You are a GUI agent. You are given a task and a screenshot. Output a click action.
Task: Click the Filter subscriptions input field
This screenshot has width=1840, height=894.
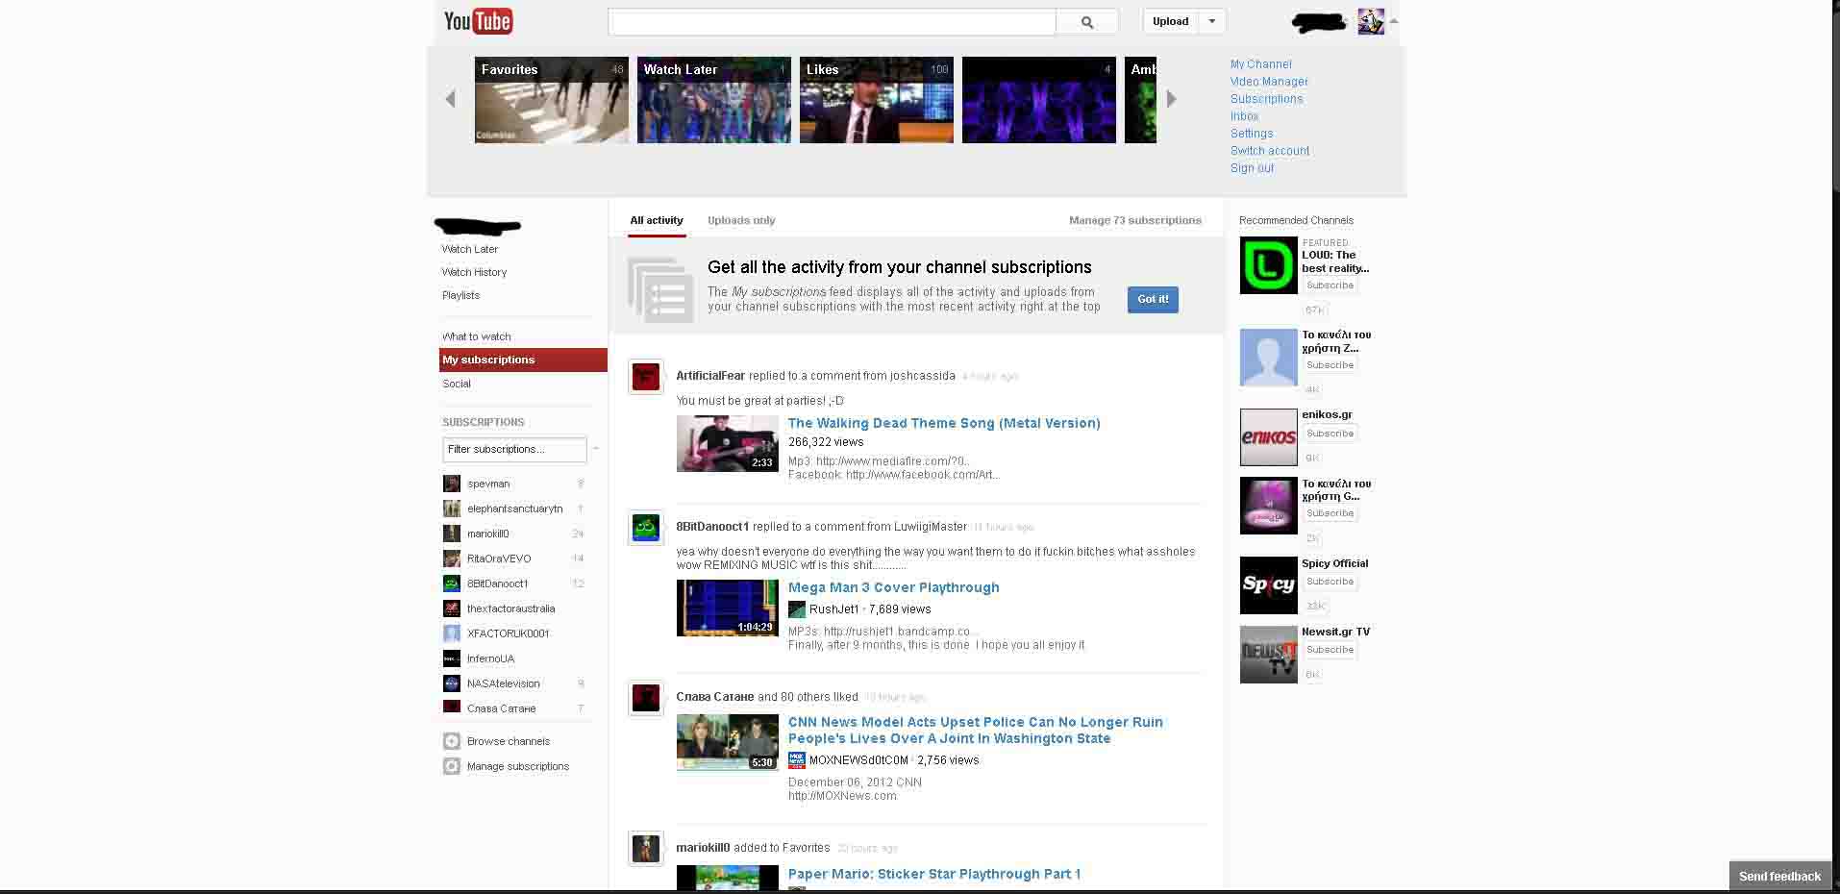click(514, 449)
